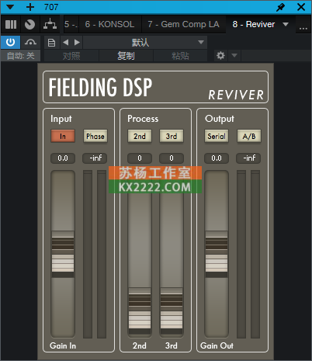
Task: Click the Gain Out value field 0.0
Action: coord(217,158)
